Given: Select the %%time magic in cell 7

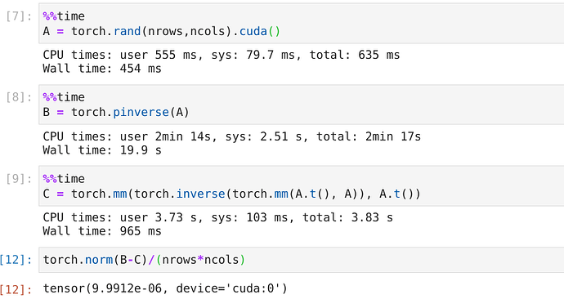Looking at the screenshot, I should 64,16.
